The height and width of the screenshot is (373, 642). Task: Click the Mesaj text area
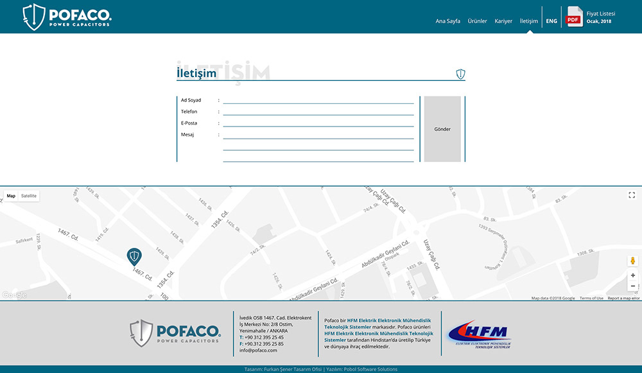318,146
